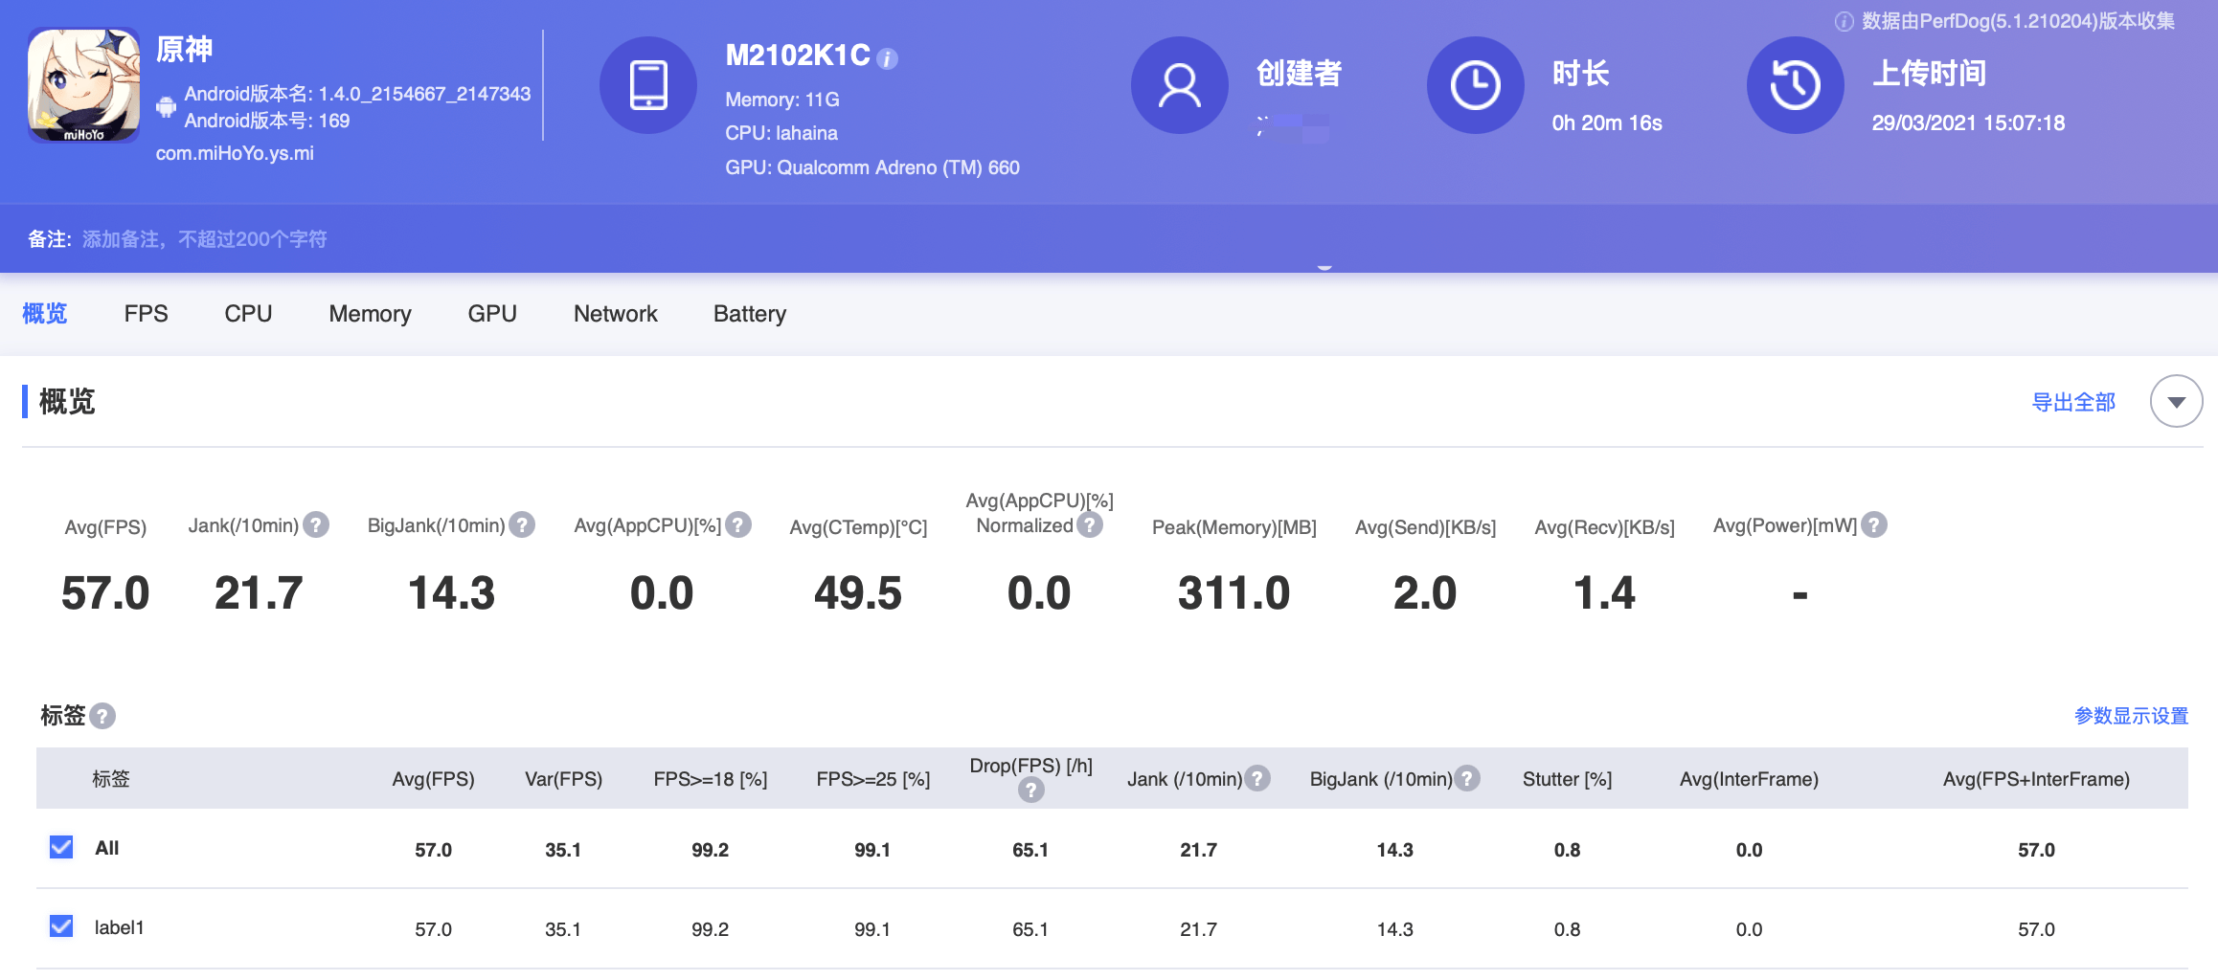Click the remark input field 添加备注
This screenshot has width=2218, height=980.
tap(205, 239)
